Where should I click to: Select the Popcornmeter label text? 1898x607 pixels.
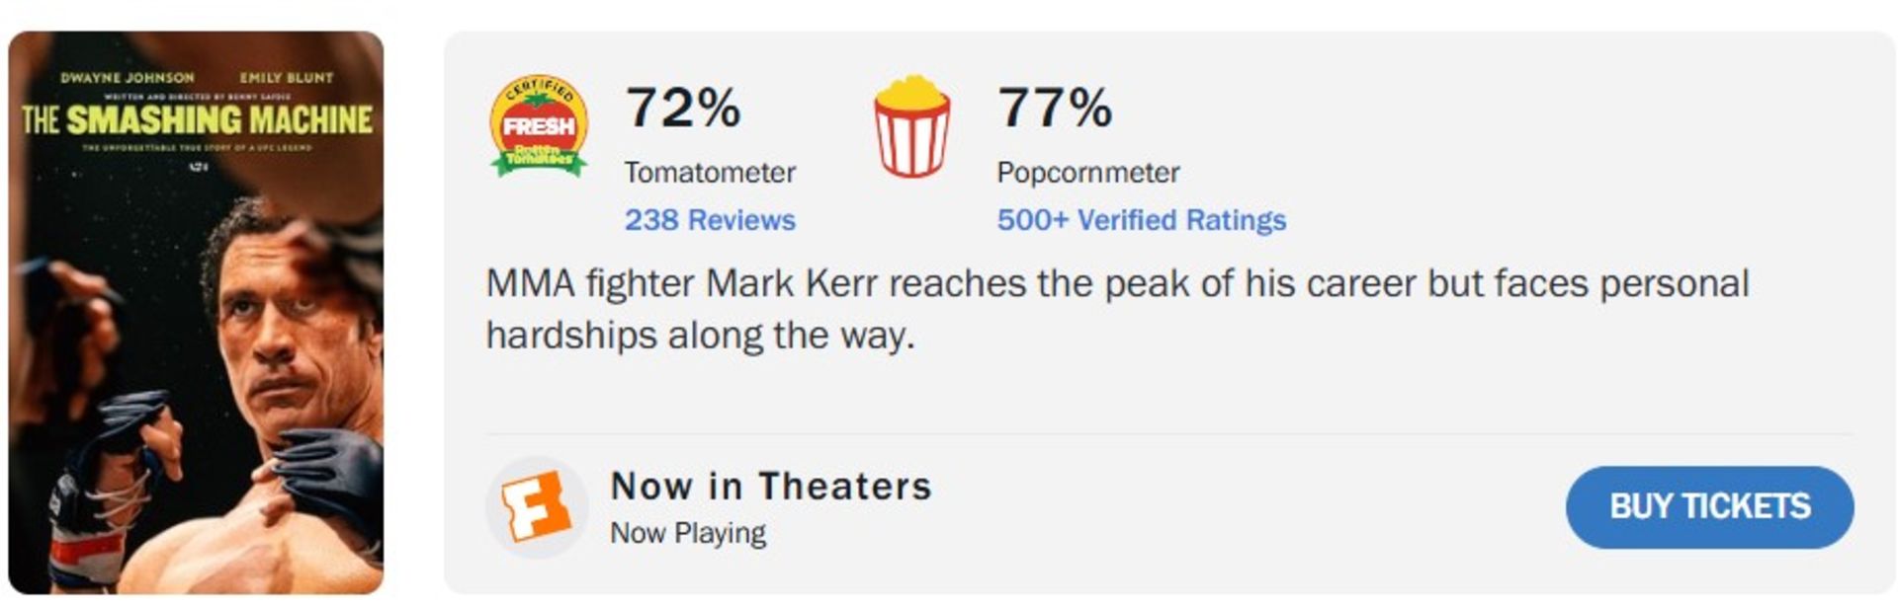pyautogui.click(x=1087, y=173)
